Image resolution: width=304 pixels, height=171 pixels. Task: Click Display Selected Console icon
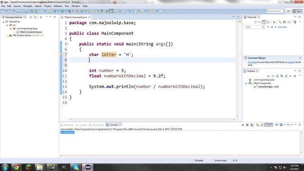point(281,124)
